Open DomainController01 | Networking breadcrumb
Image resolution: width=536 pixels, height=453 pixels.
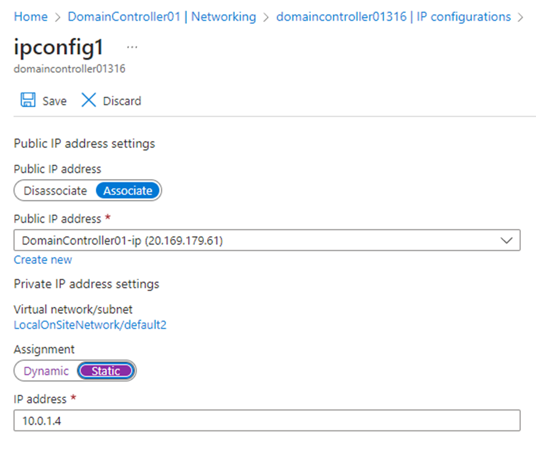coord(161,17)
